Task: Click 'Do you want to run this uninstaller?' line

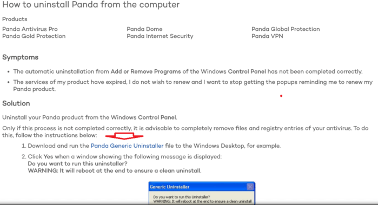Action: (78, 163)
